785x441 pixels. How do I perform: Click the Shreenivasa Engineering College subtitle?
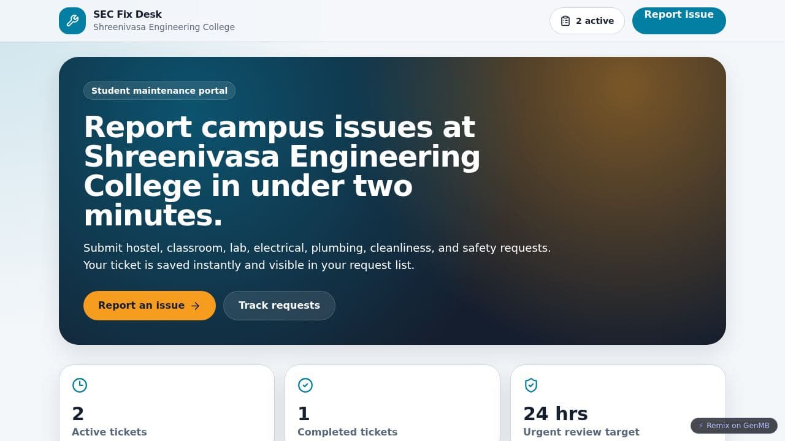tap(164, 27)
